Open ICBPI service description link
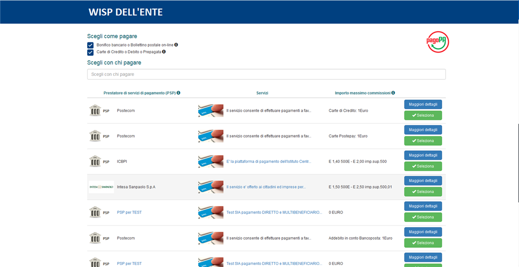This screenshot has height=267, width=519. (269, 161)
